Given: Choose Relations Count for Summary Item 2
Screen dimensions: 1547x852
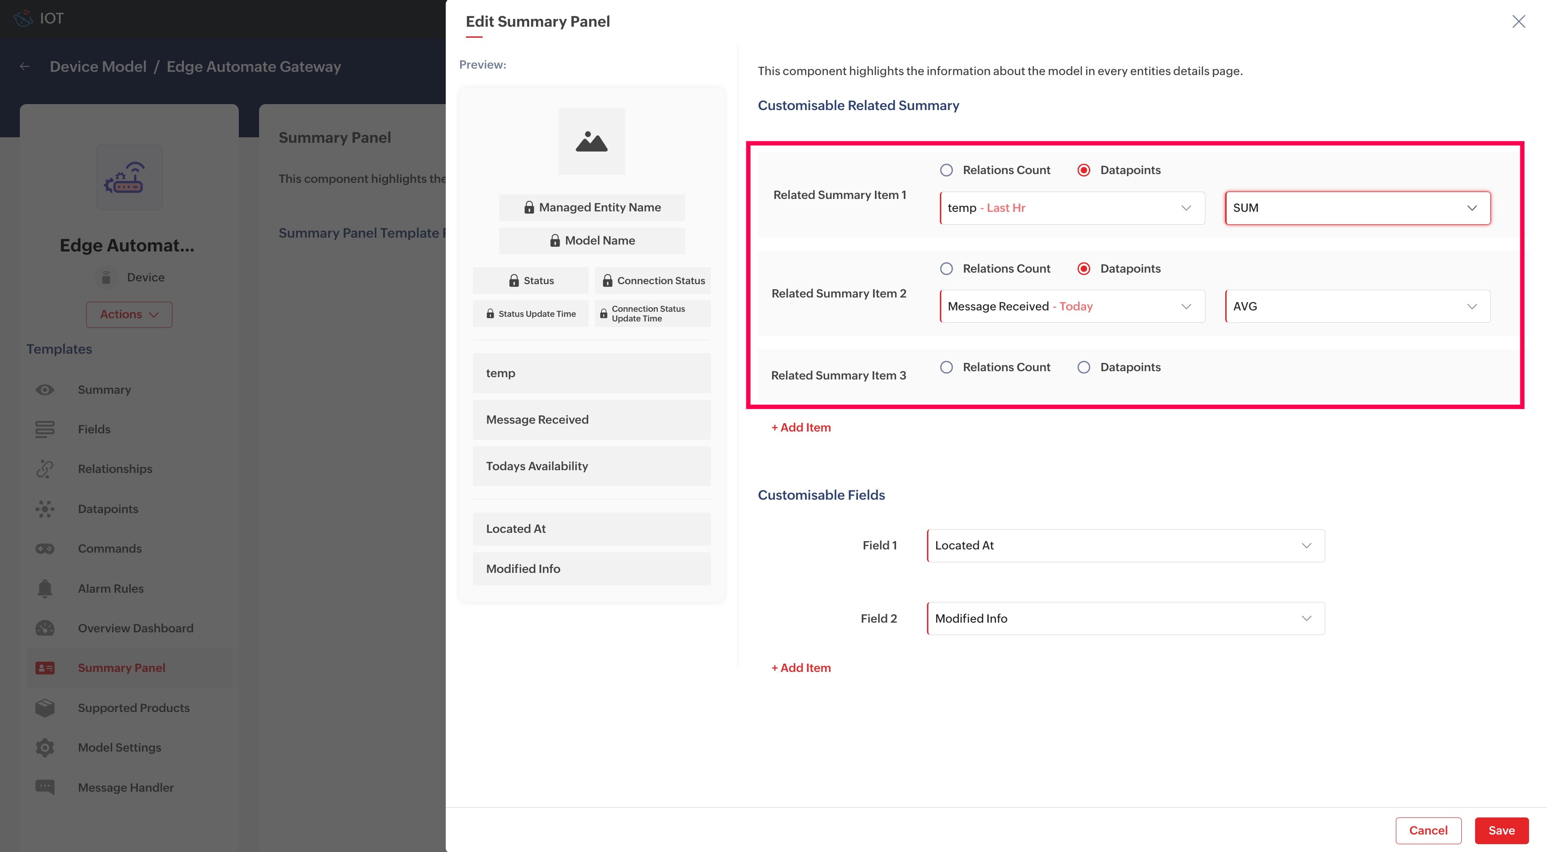Looking at the screenshot, I should click(946, 269).
